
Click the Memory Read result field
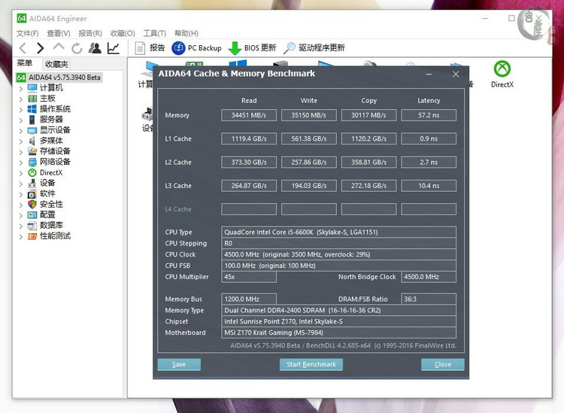point(249,115)
